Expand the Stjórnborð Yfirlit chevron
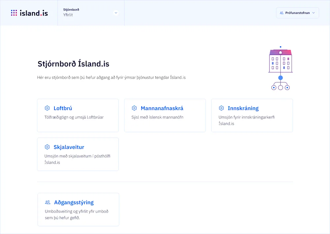The image size is (330, 234). (x=116, y=13)
